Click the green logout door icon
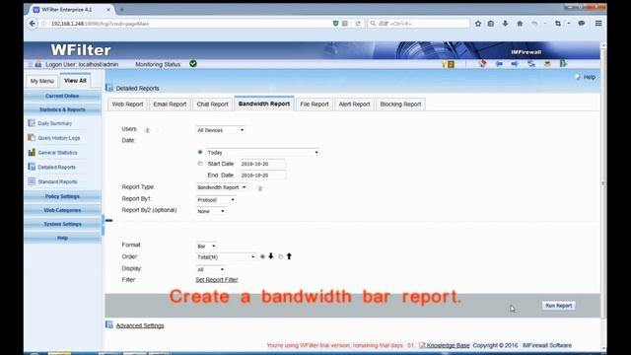 tap(563, 63)
